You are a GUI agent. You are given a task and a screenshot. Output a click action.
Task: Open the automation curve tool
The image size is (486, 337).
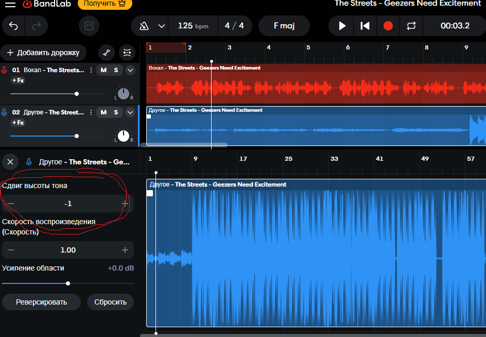(107, 52)
